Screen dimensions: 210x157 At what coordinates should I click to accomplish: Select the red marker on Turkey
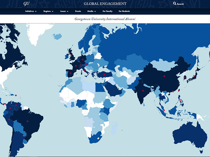pos(104,74)
